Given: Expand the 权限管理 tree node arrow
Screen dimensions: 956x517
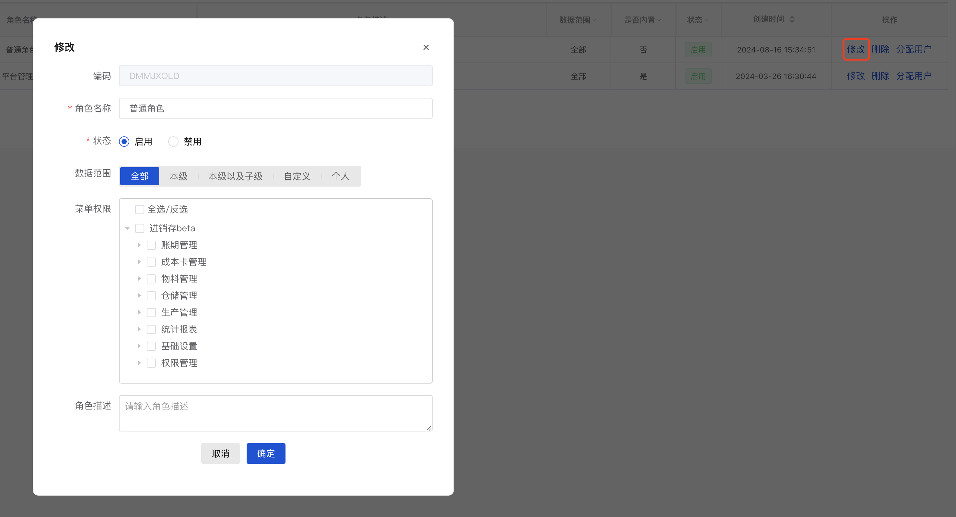Looking at the screenshot, I should [139, 363].
